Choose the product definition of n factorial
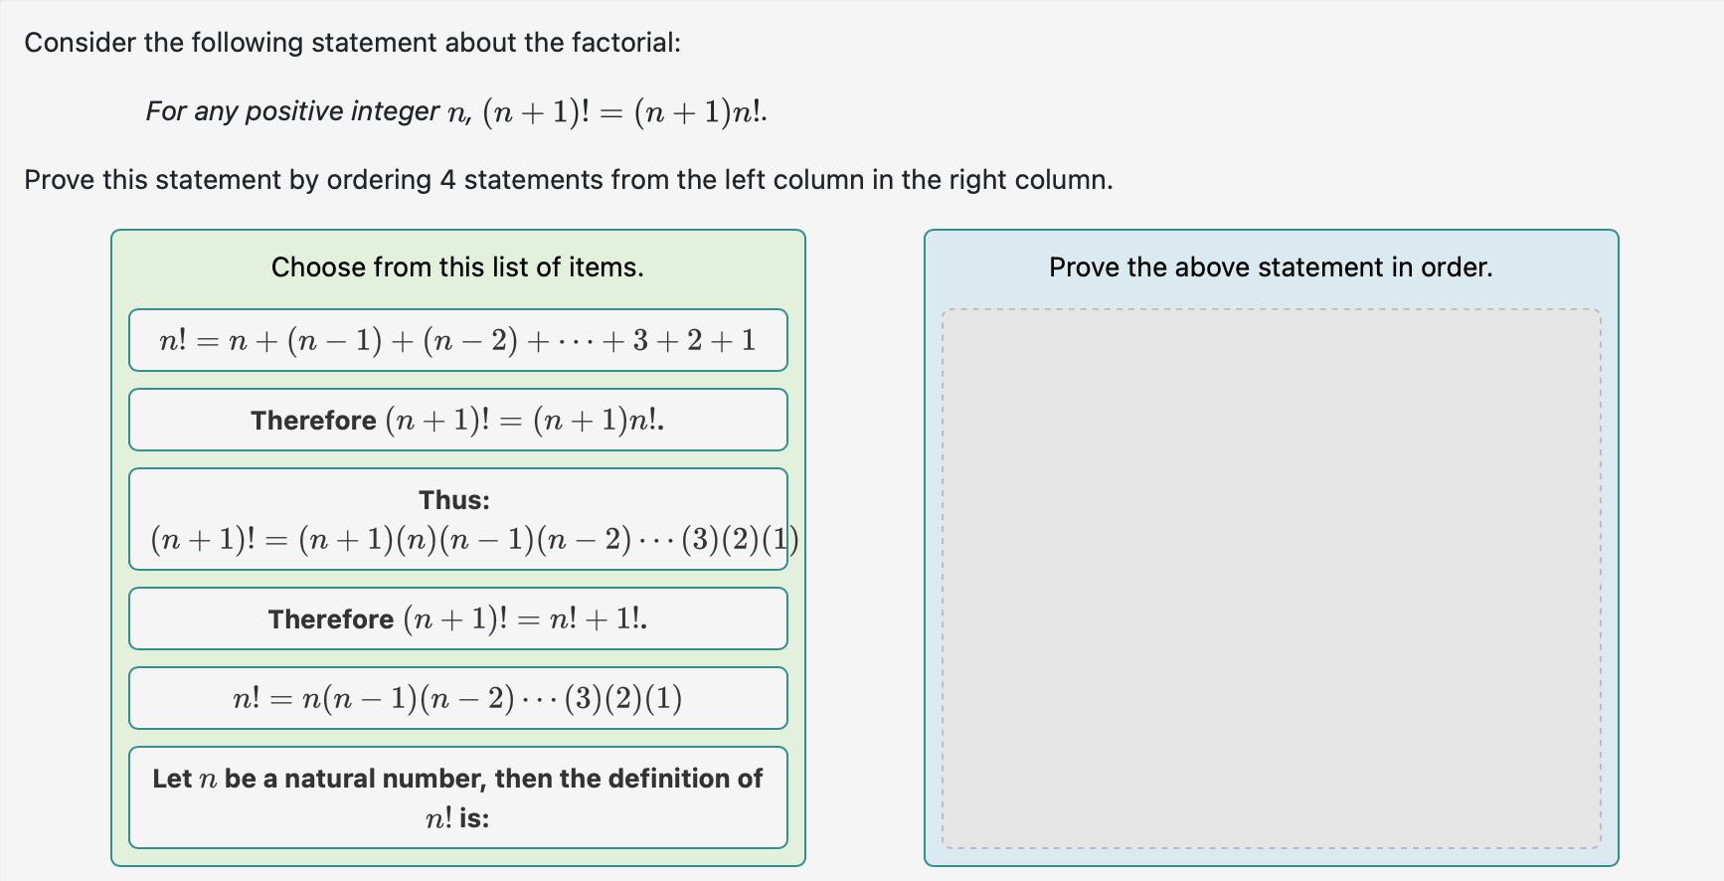The image size is (1724, 881). point(457,698)
